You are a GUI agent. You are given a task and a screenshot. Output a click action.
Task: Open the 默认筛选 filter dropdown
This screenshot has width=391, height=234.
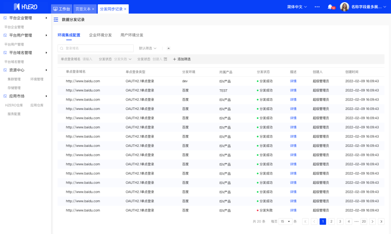[x=148, y=48]
